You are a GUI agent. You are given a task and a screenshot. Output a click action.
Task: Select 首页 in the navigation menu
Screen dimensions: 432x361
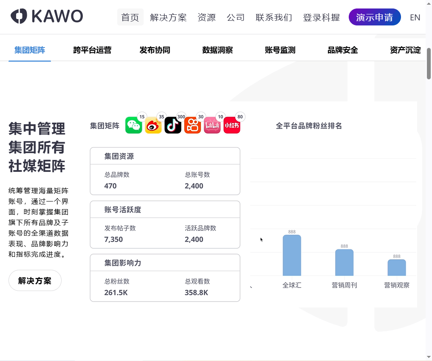[130, 17]
